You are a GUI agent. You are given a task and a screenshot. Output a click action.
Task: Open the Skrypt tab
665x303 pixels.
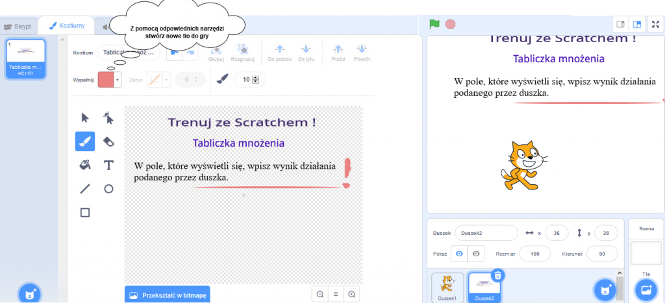pyautogui.click(x=17, y=26)
